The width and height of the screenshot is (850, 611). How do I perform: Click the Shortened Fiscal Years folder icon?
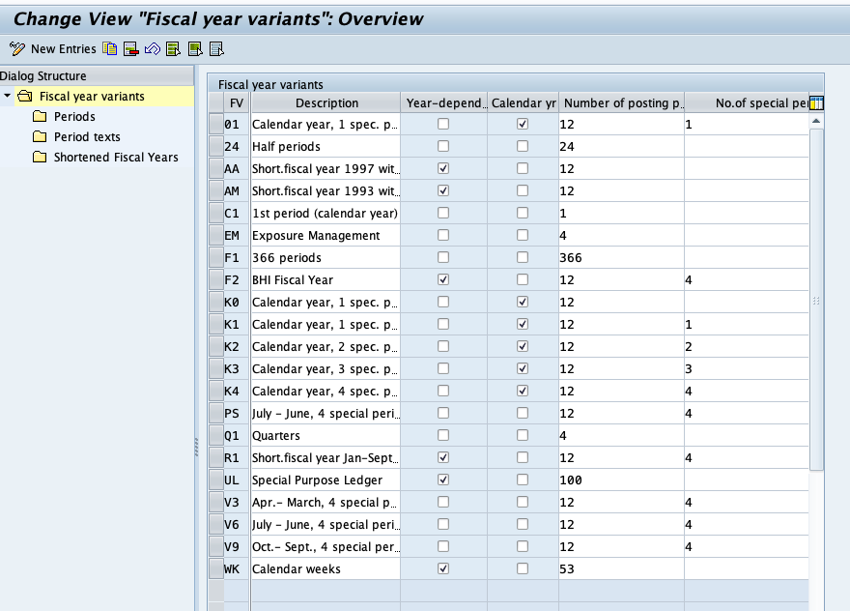point(40,157)
